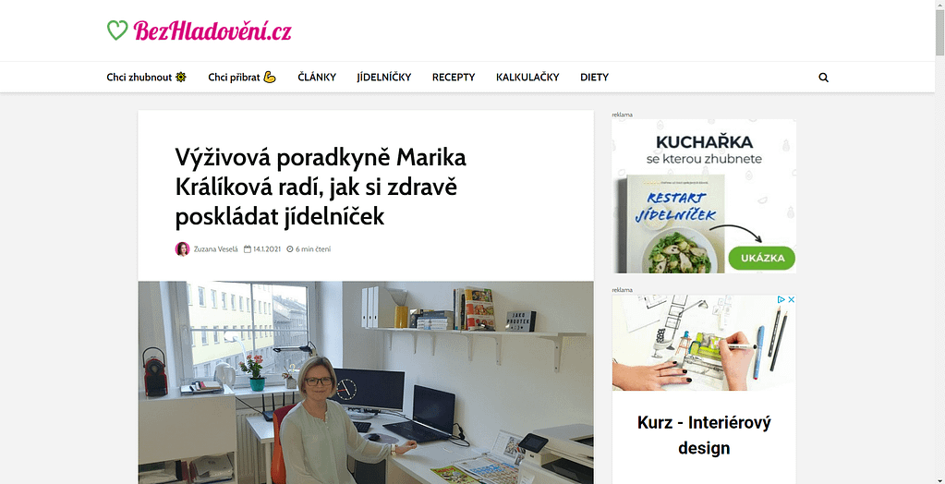Select the DIETY menu item
This screenshot has height=484, width=945.
(594, 78)
